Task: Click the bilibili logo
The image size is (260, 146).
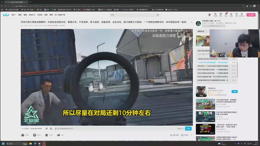Action: 6,15
